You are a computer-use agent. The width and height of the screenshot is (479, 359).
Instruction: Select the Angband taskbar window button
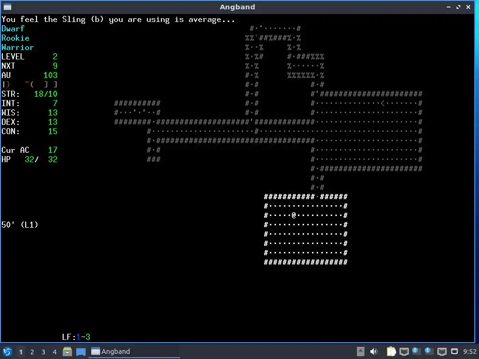pyautogui.click(x=134, y=352)
